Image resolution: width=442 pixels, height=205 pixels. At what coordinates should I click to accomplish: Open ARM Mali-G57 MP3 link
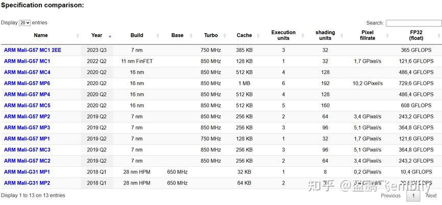click(27, 127)
